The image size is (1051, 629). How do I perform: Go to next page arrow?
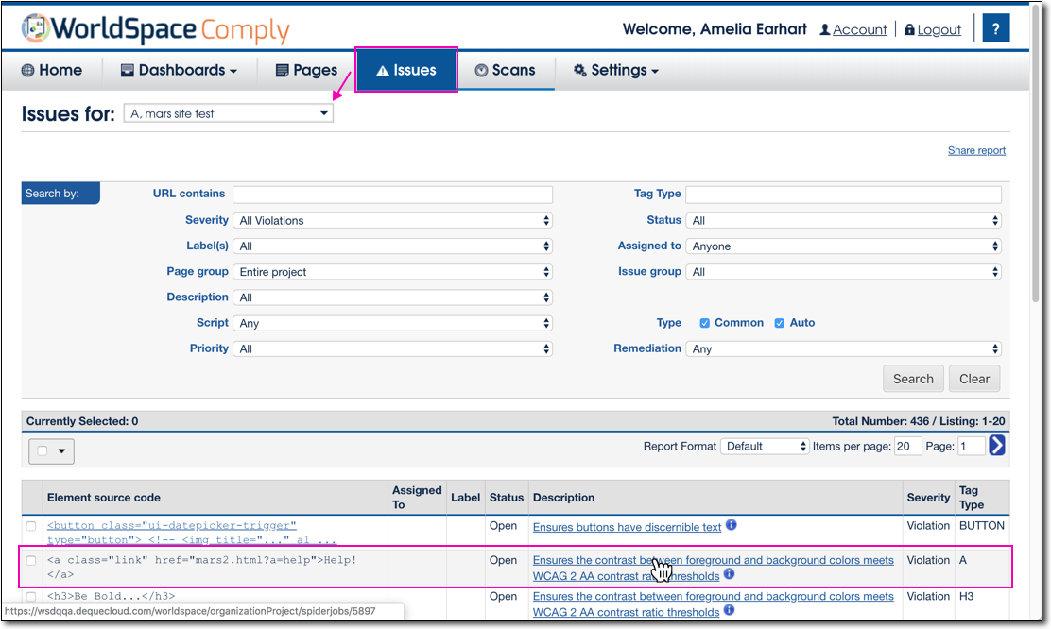tap(997, 446)
